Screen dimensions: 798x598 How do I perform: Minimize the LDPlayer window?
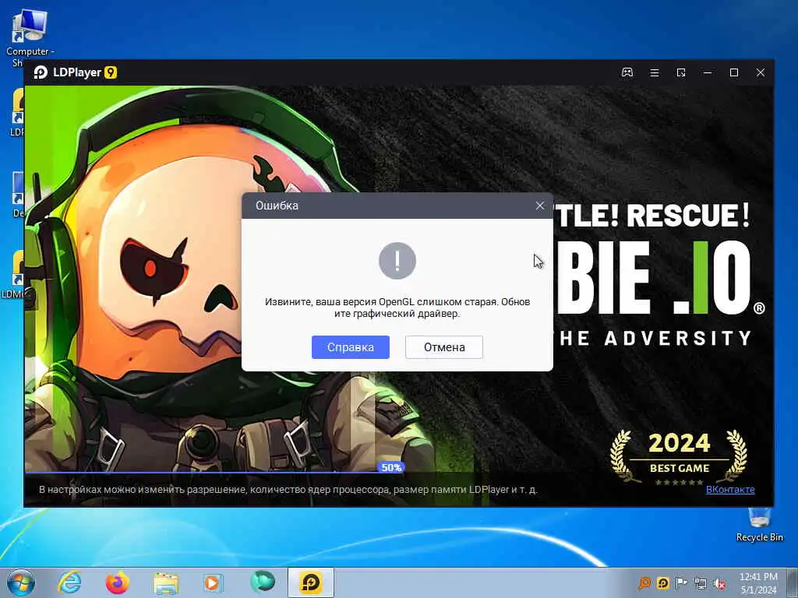[x=708, y=72]
